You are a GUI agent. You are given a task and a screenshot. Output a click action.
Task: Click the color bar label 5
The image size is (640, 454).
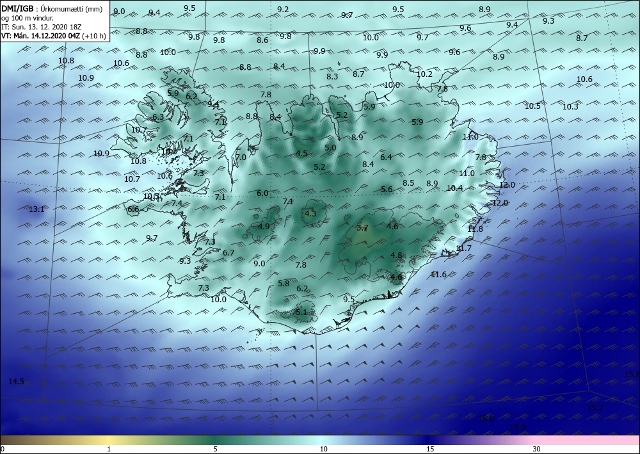click(215, 449)
